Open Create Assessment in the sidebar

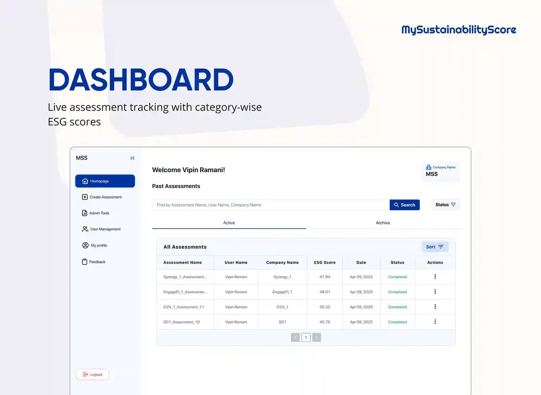(x=102, y=197)
